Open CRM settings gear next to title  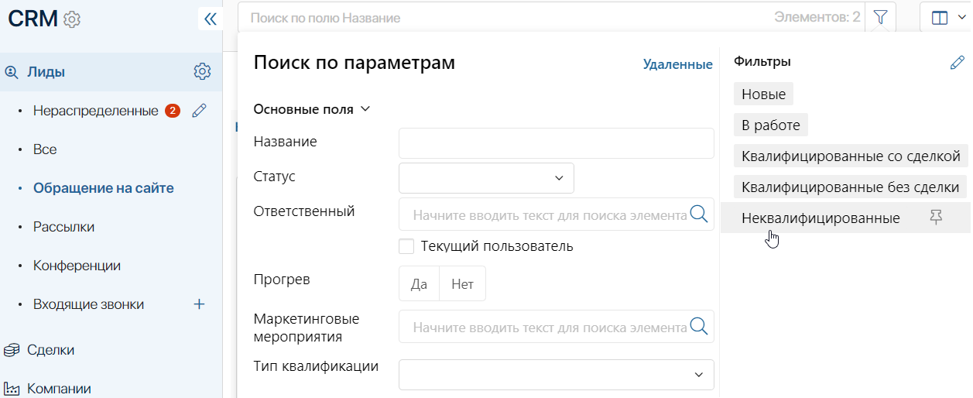[72, 19]
